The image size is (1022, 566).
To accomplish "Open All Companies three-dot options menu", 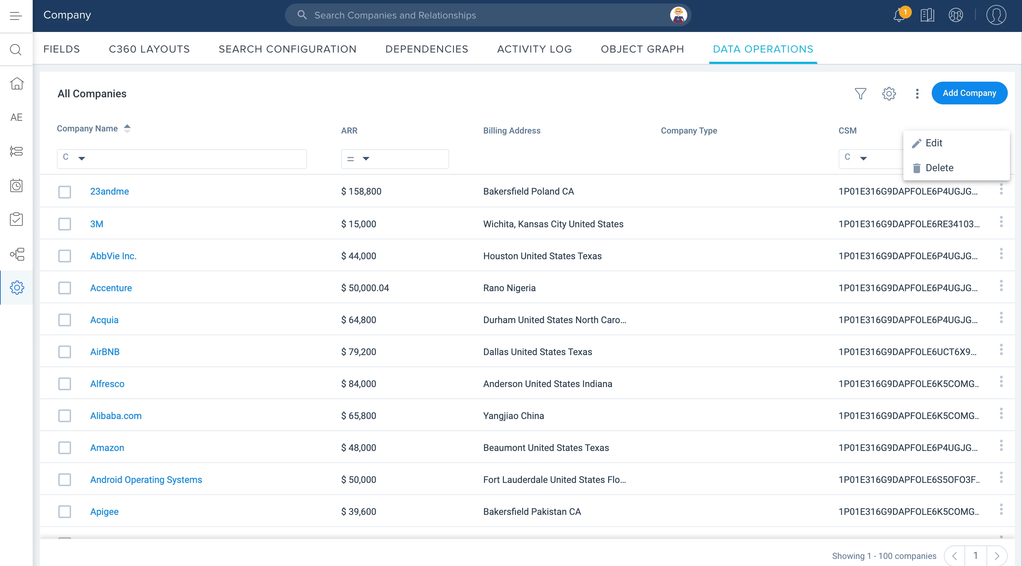I will tap(917, 93).
